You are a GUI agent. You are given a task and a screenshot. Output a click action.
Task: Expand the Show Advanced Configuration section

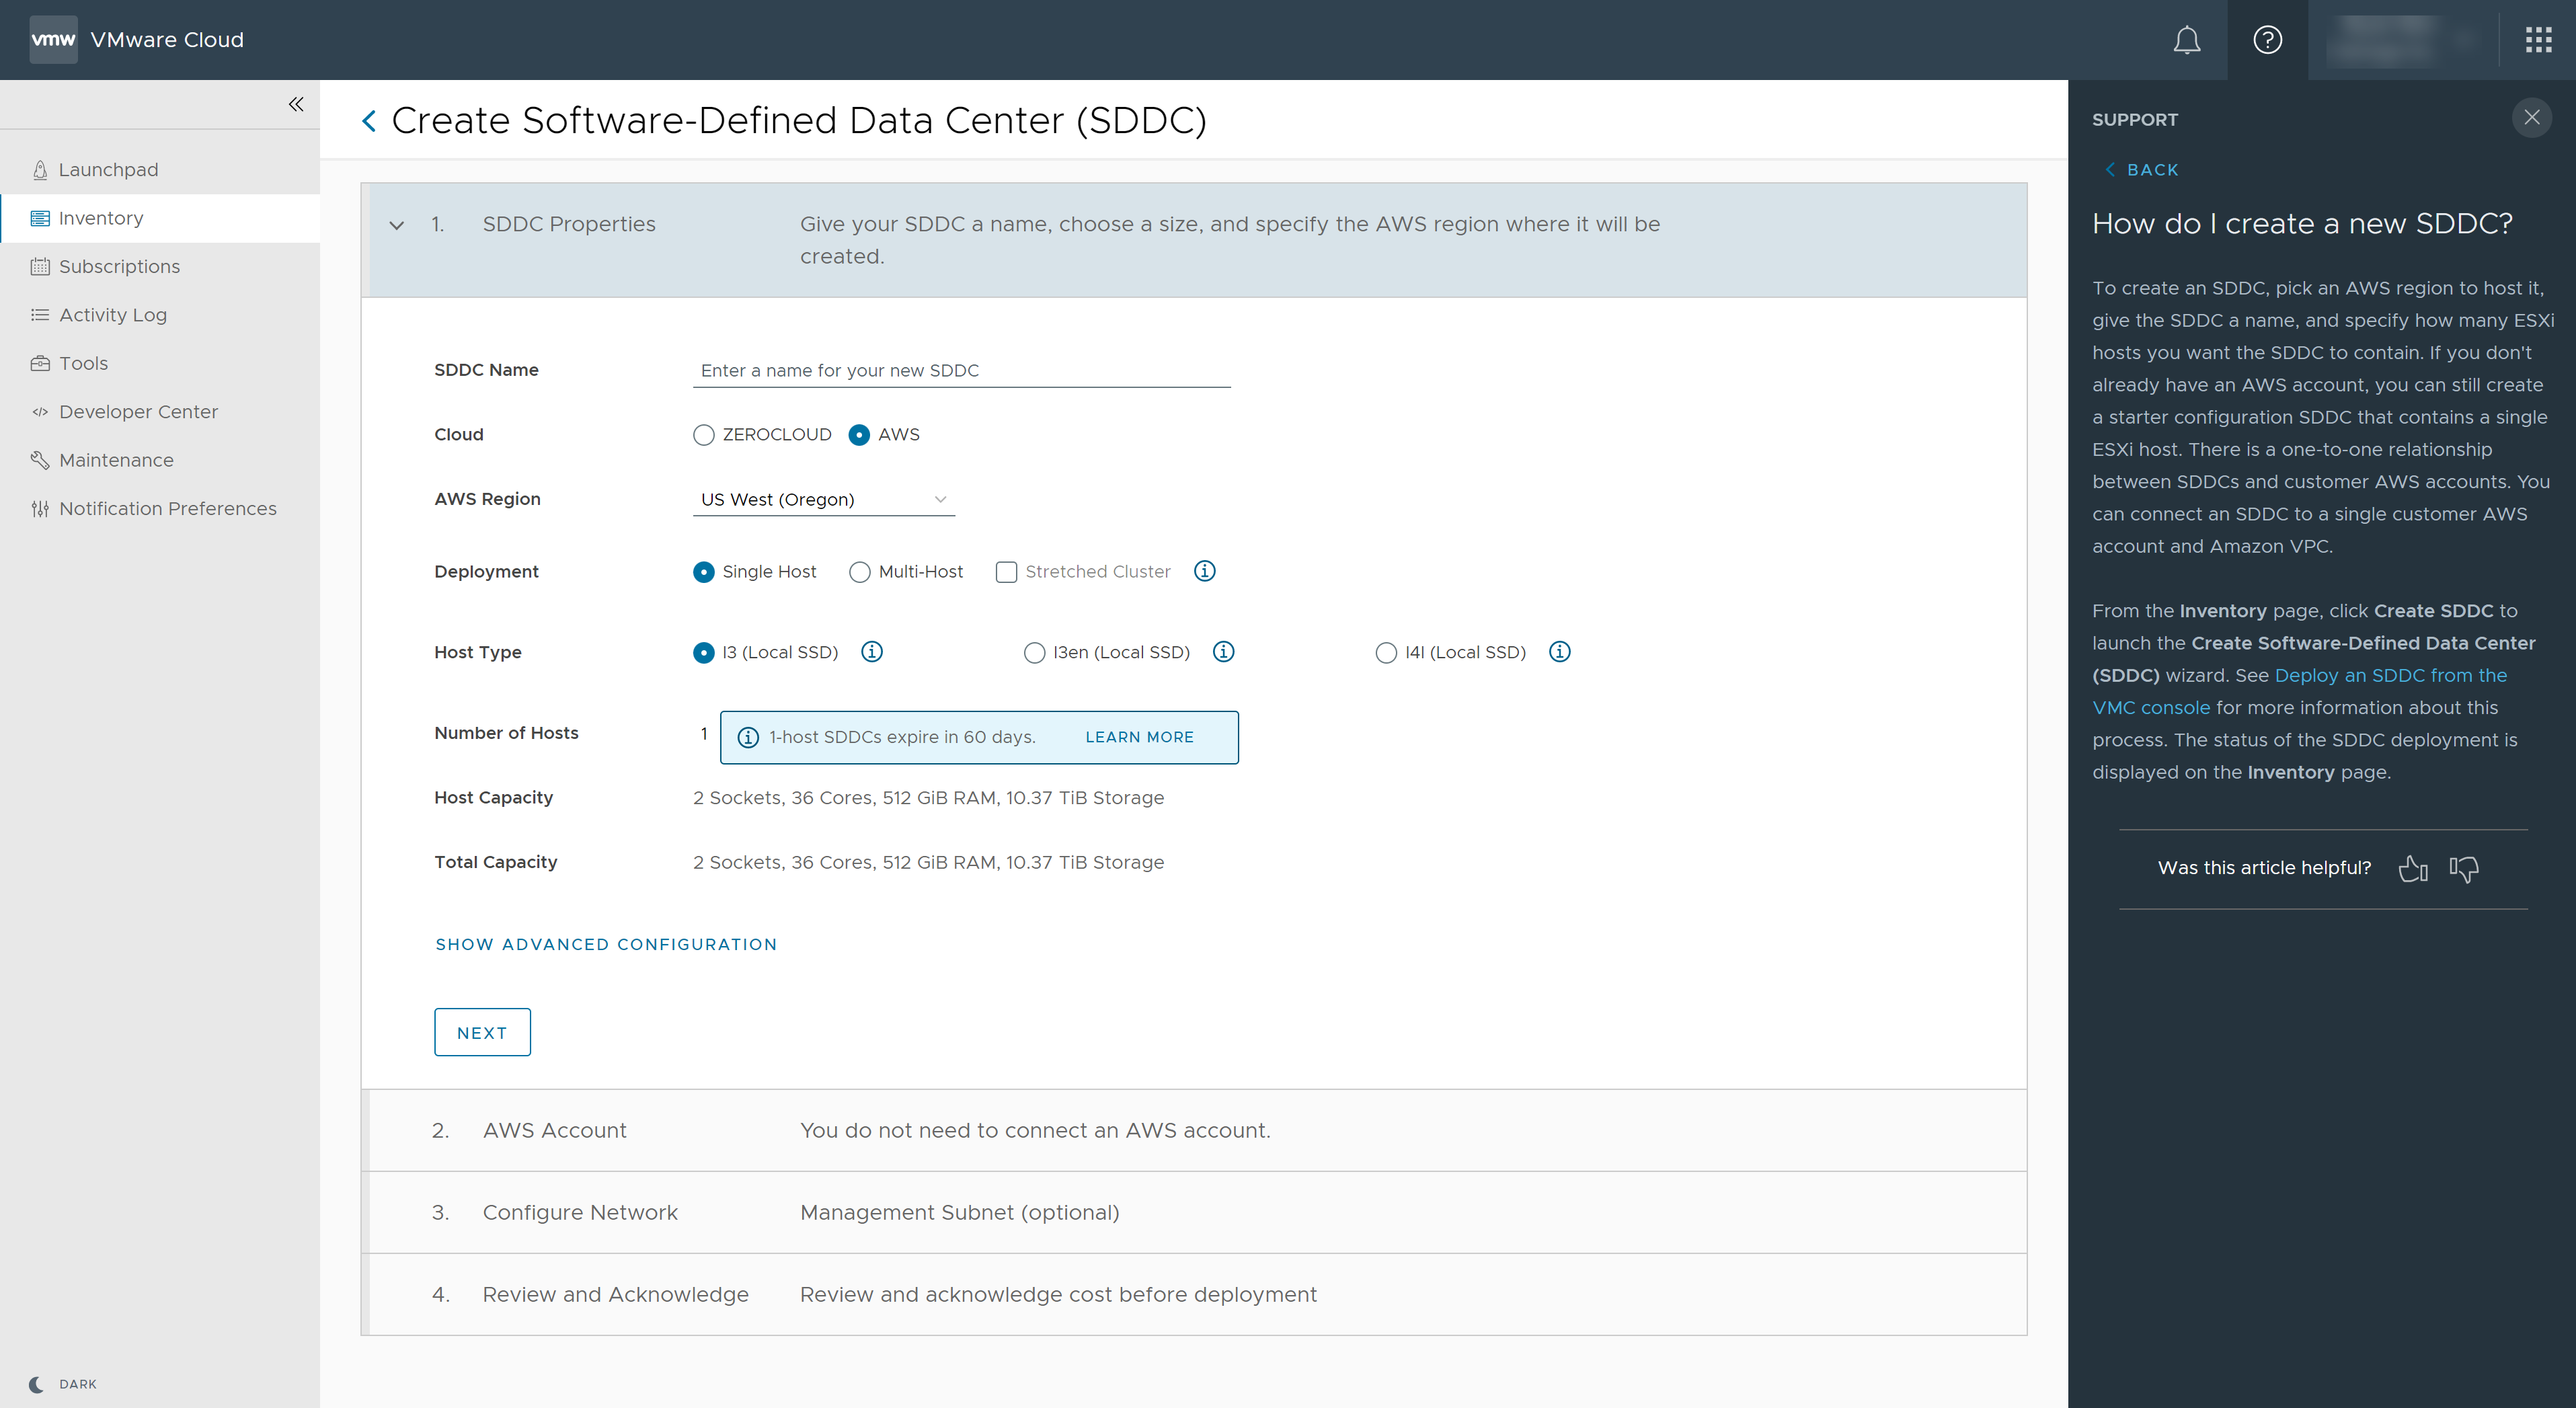pos(605,943)
